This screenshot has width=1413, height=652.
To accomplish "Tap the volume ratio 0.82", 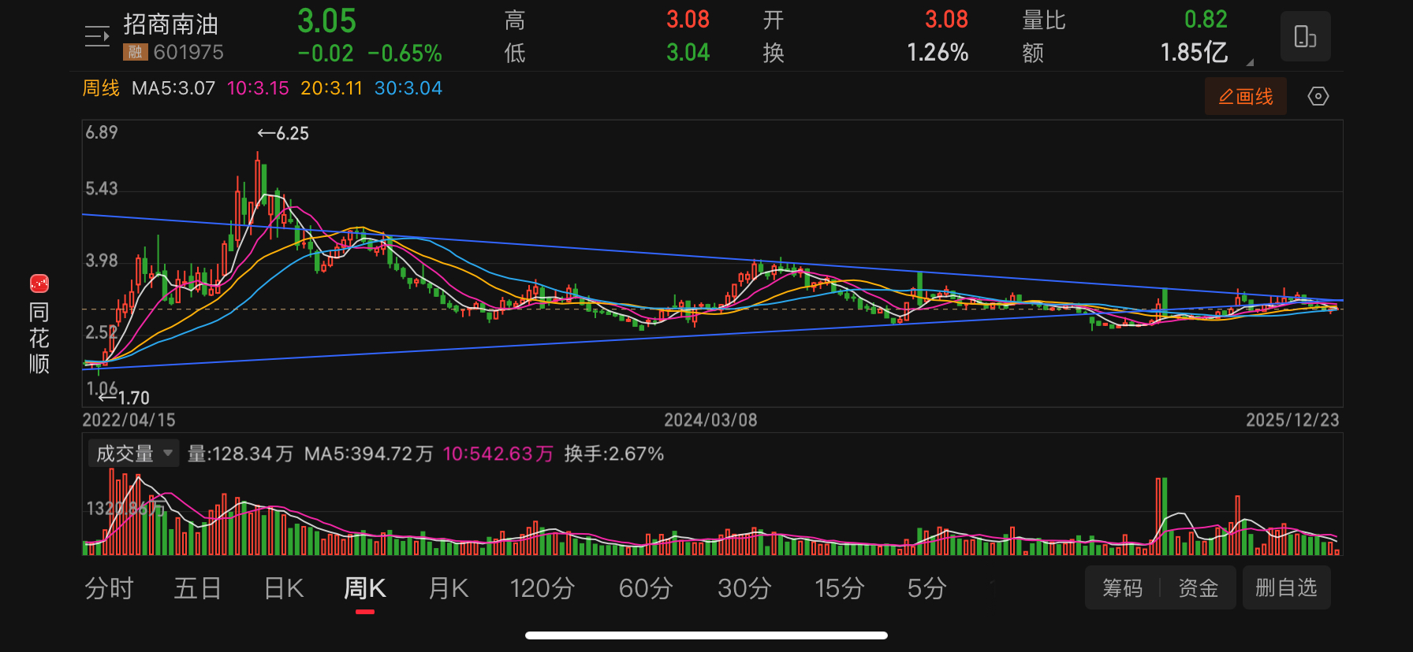I will [x=1206, y=20].
